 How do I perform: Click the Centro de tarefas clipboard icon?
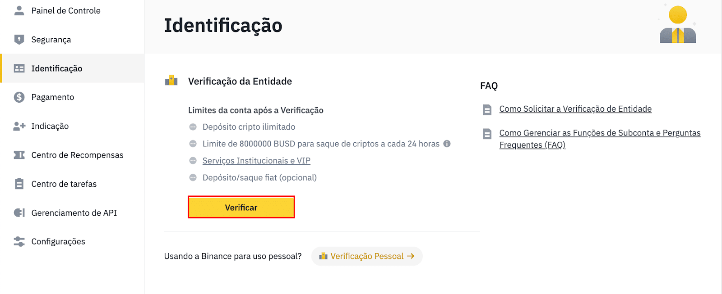19,184
